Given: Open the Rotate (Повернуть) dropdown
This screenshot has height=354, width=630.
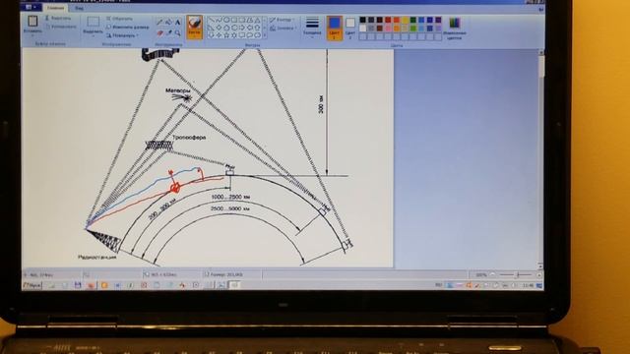Looking at the screenshot, I should point(122,35).
